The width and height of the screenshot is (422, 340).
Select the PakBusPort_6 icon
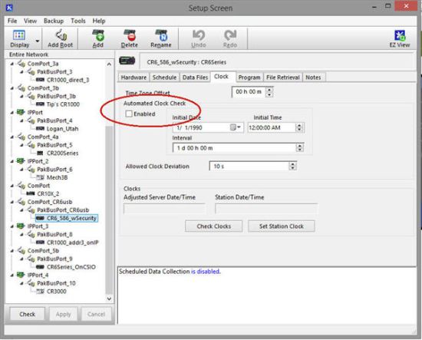coord(31,170)
